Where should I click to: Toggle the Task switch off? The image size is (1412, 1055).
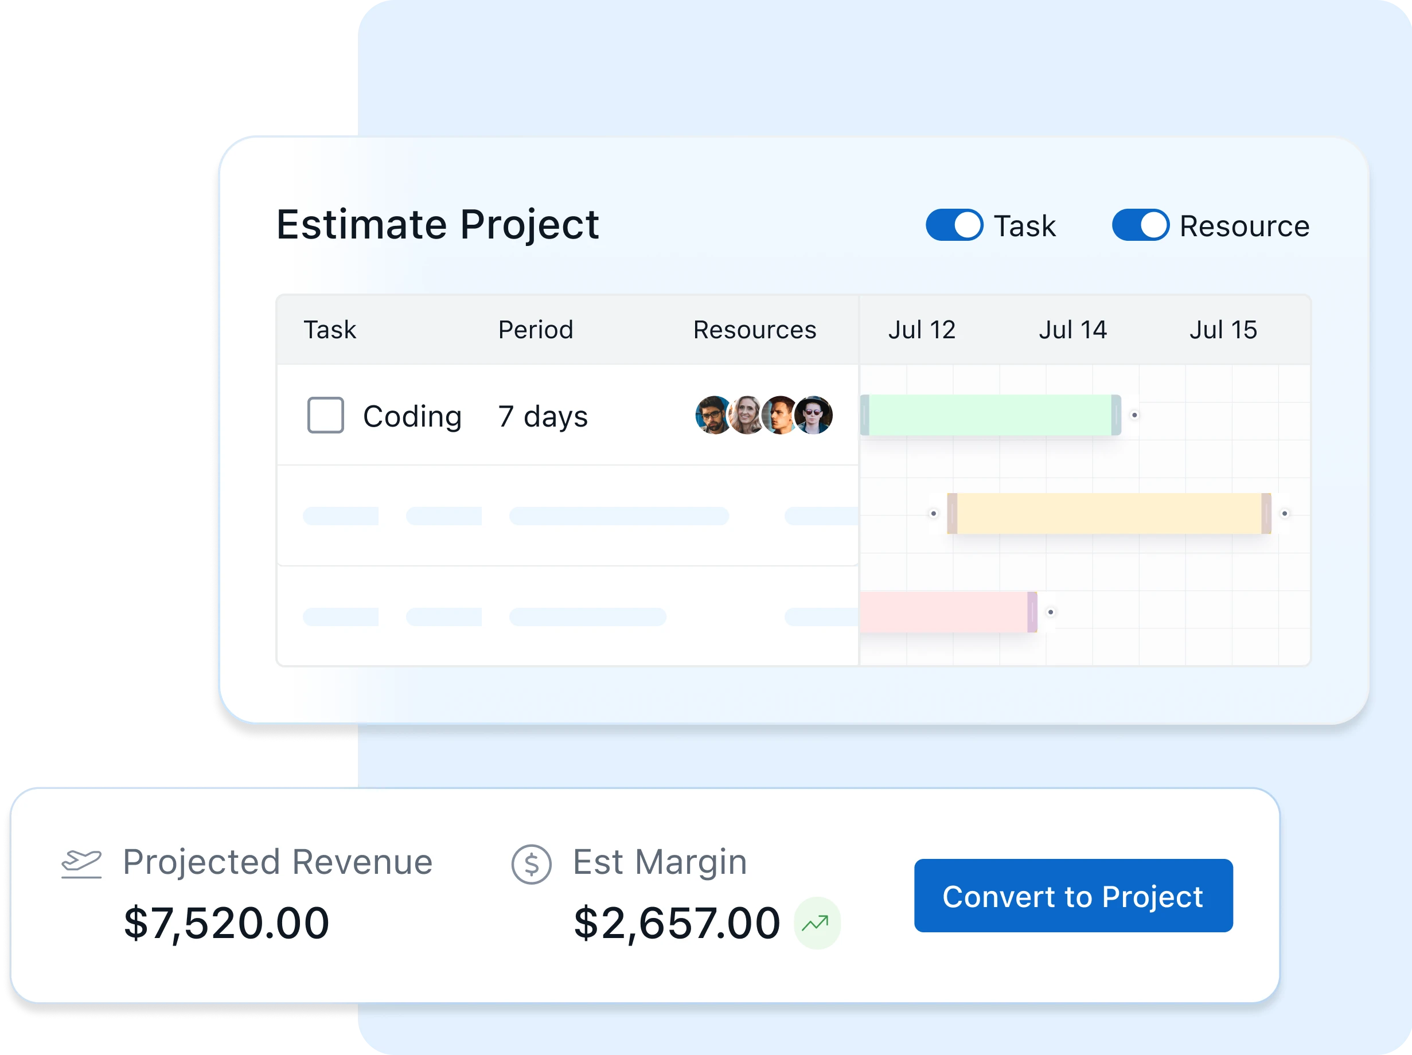[954, 225]
